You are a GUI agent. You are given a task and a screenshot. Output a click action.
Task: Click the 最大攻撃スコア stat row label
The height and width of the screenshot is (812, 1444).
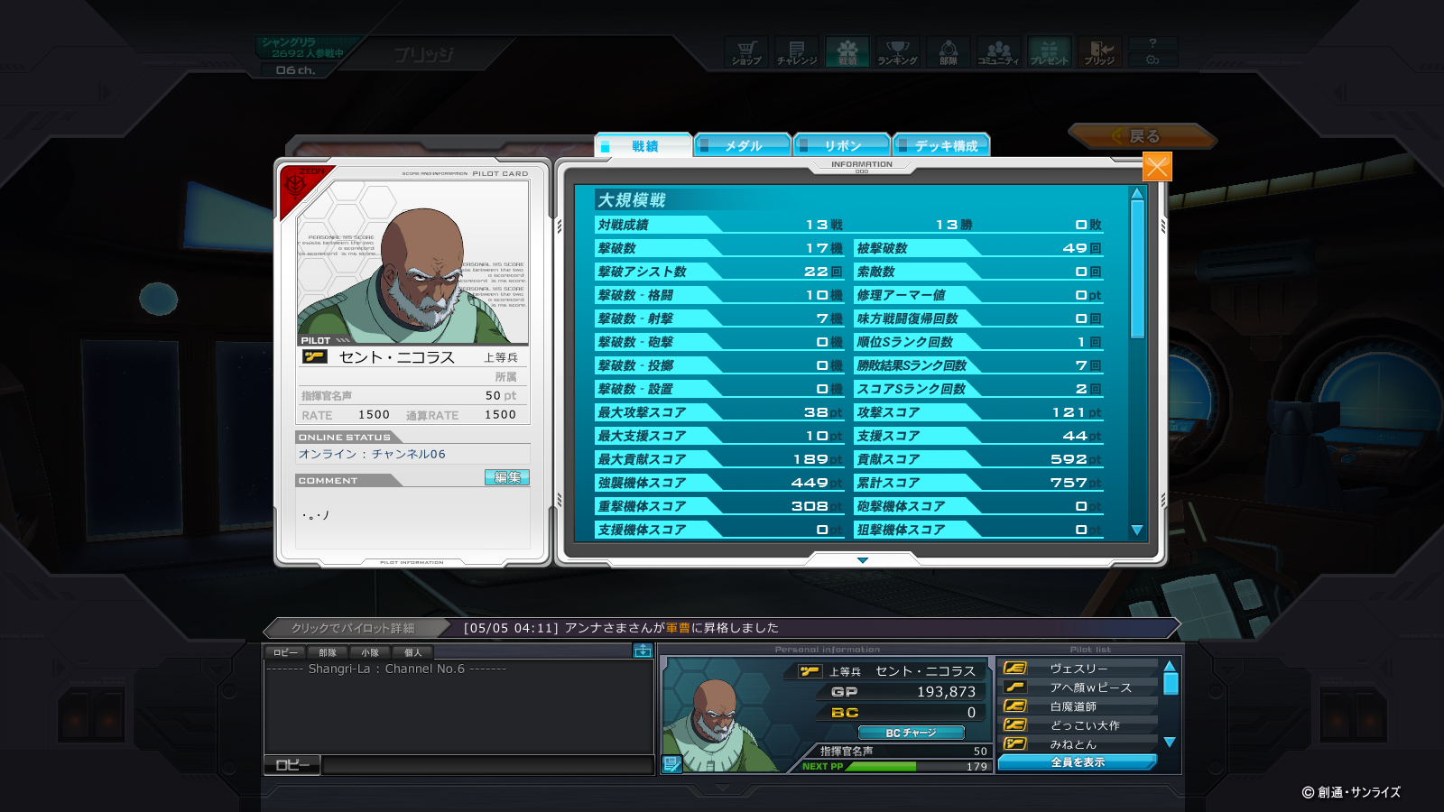click(x=642, y=412)
